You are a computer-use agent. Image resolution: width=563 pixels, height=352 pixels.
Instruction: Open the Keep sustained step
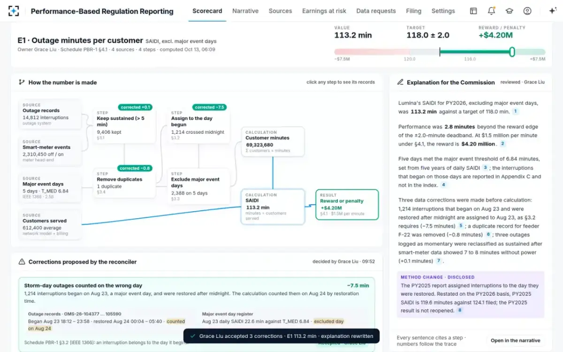coord(124,125)
